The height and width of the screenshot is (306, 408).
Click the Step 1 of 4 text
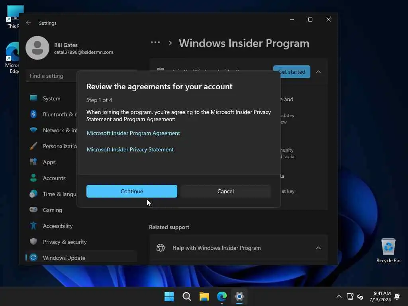click(x=99, y=100)
